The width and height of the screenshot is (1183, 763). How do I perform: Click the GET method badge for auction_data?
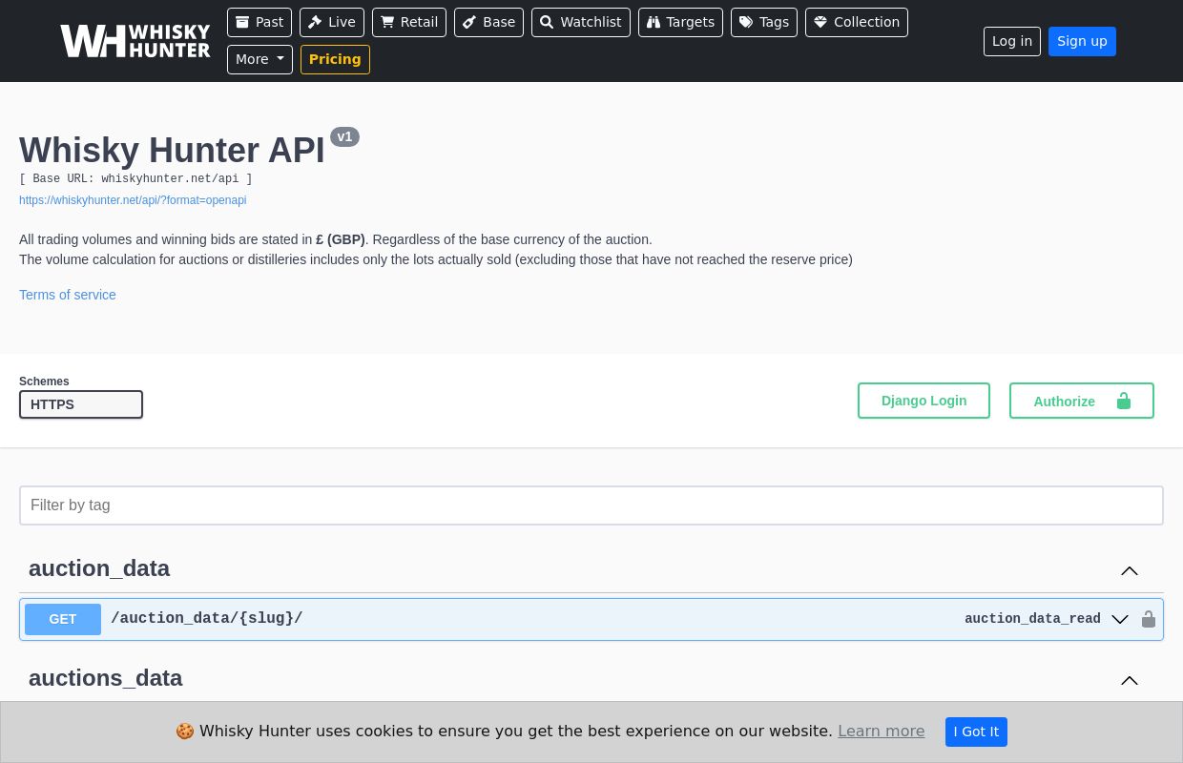click(x=63, y=619)
